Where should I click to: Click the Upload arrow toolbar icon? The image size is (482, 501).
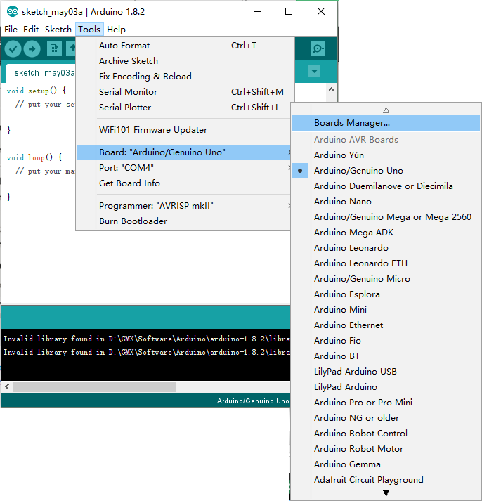(x=32, y=49)
